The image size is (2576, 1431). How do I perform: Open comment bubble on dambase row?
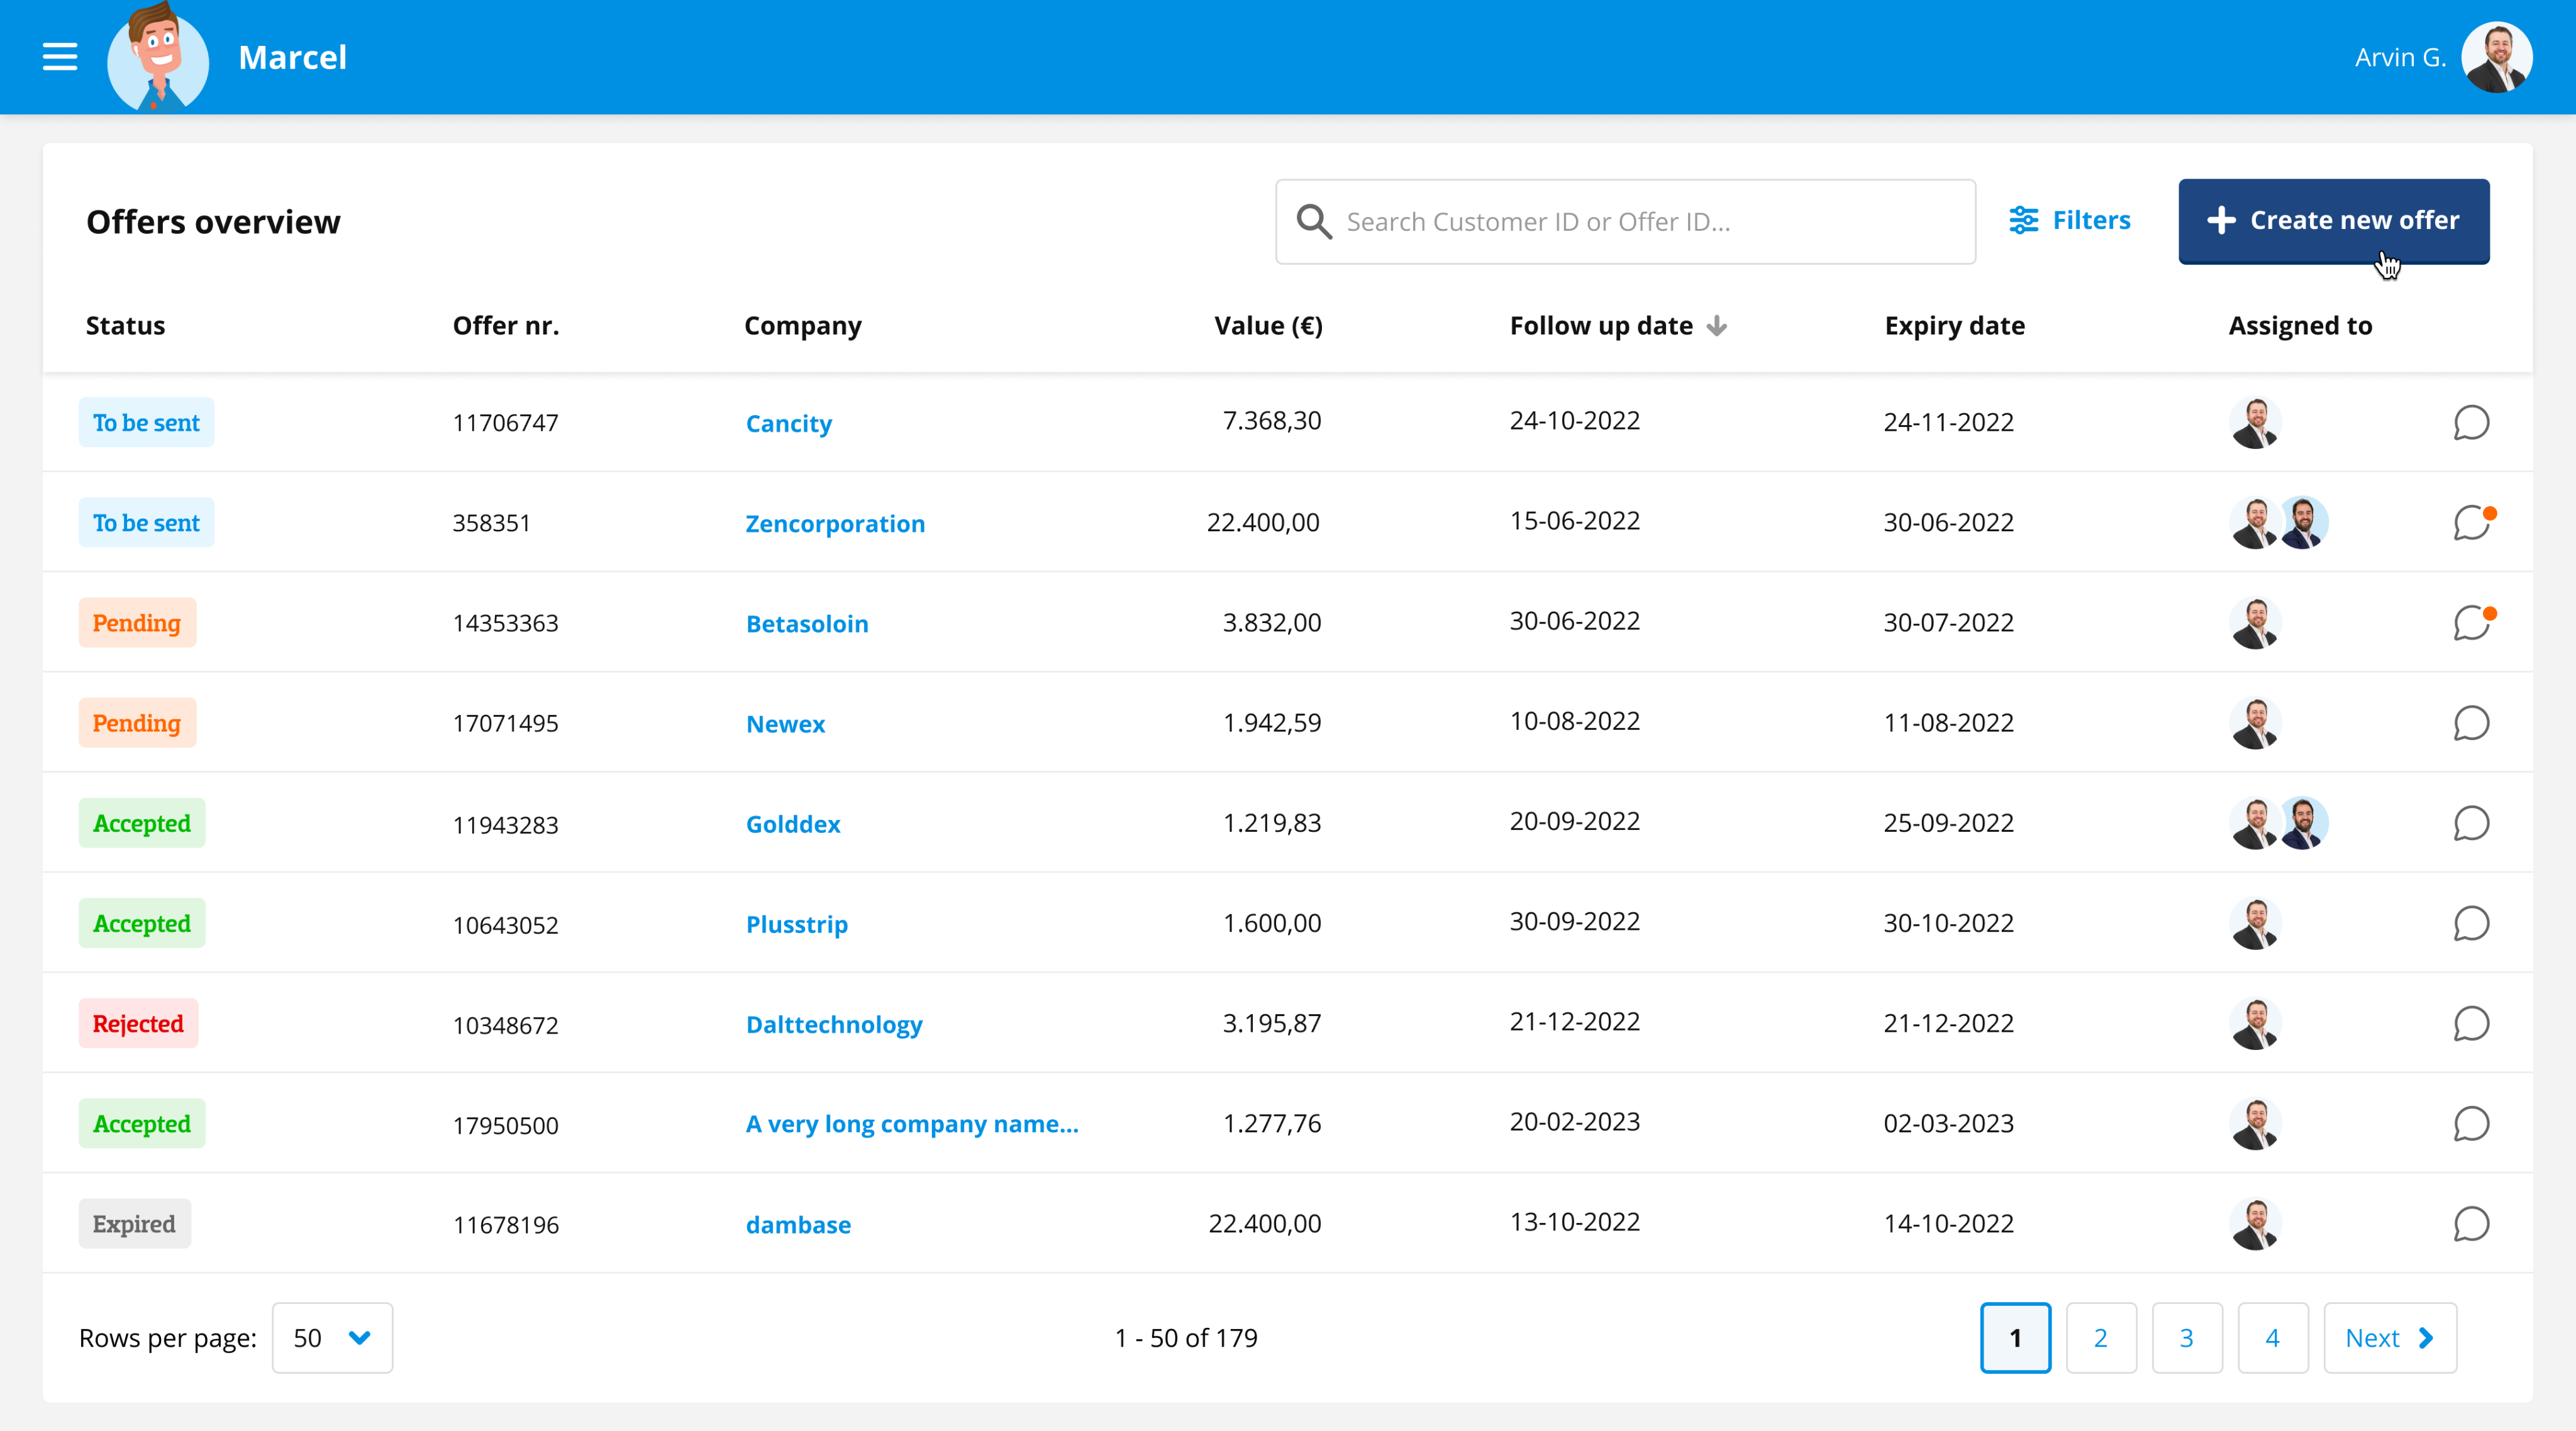click(x=2471, y=1224)
